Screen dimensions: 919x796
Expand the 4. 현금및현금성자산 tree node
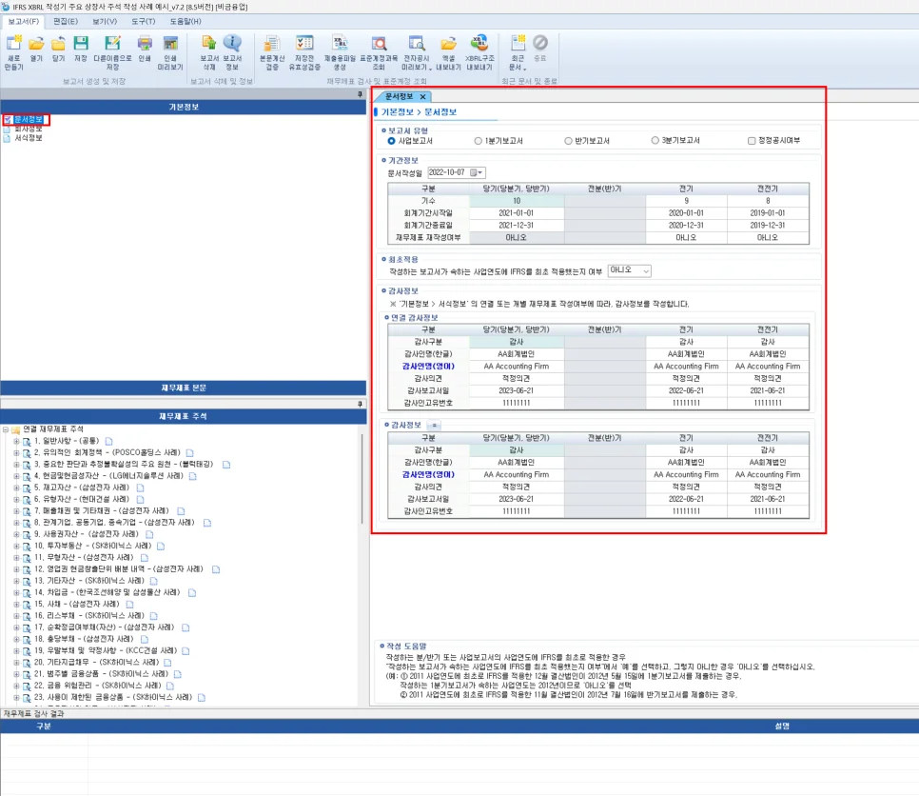click(16, 476)
